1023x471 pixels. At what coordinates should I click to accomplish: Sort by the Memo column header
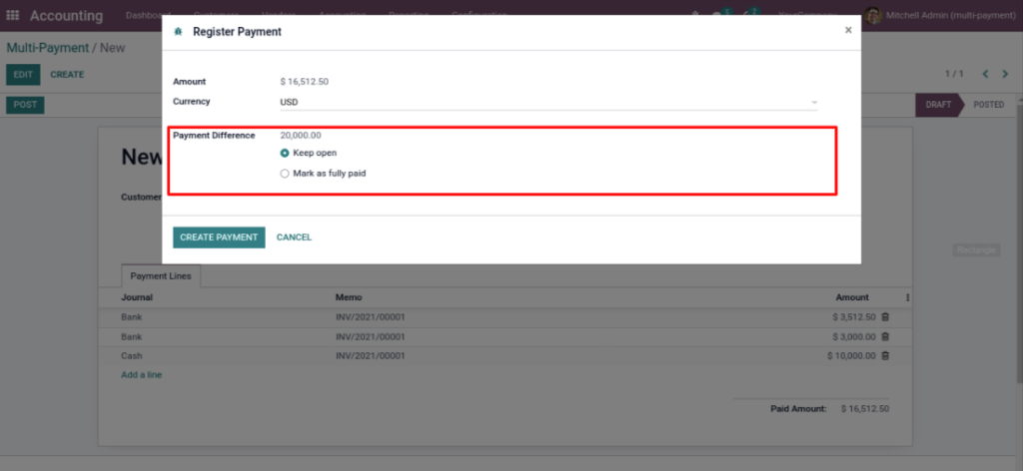coord(349,297)
